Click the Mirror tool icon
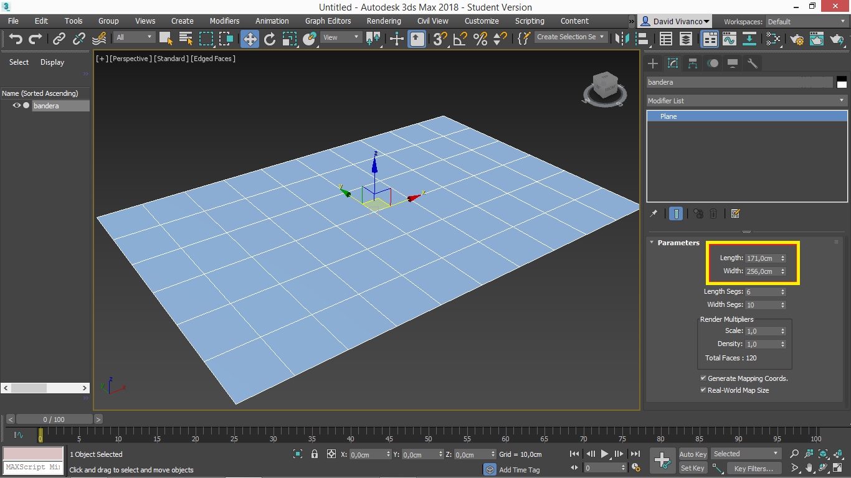Screen dimensions: 851x478 [622, 39]
